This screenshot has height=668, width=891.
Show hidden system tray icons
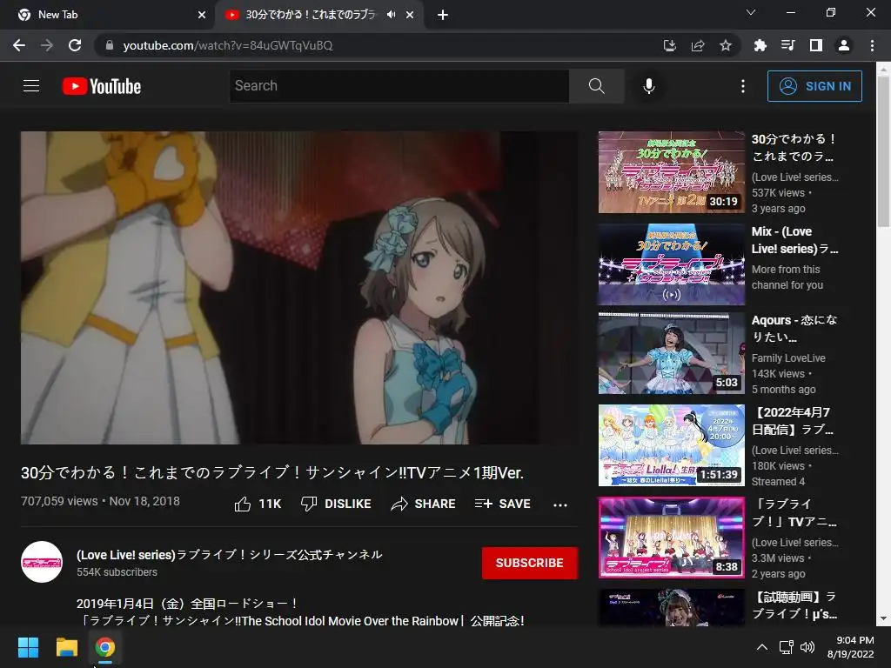pyautogui.click(x=762, y=647)
